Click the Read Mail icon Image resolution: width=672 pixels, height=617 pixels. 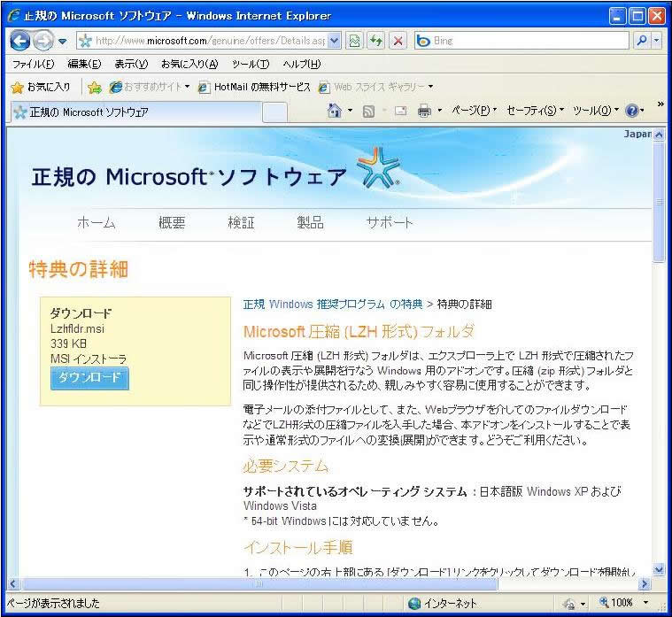coord(401,111)
